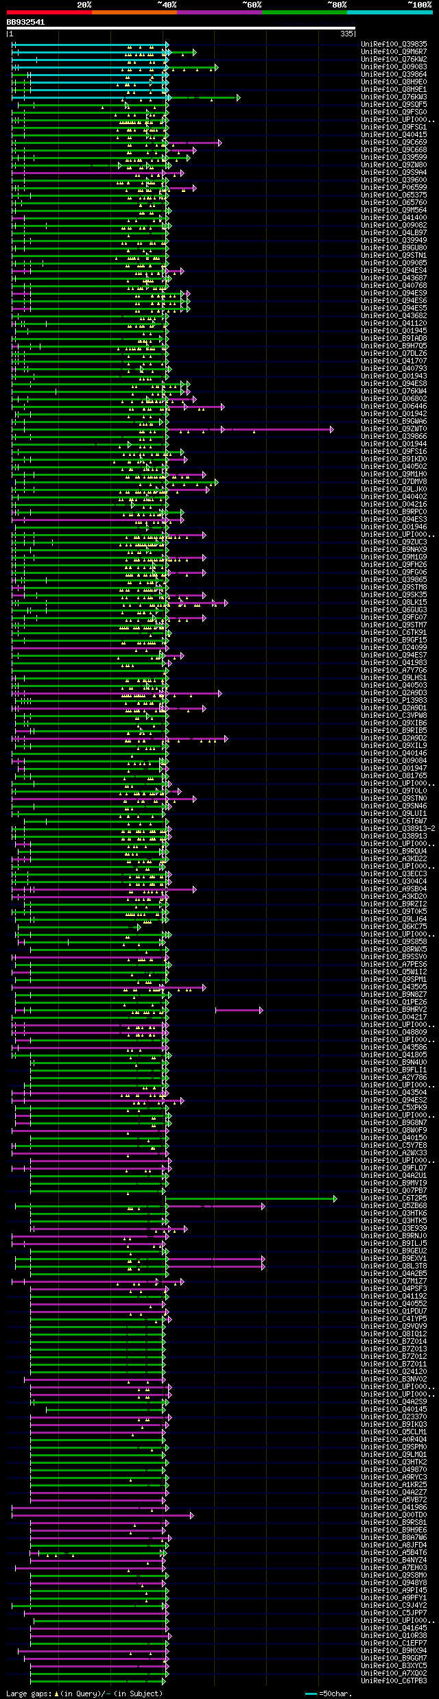Viewport: 439px width, 1699px height.
Task: Click the UniRef100_Q9ZUC3 label
Action: (x=394, y=542)
